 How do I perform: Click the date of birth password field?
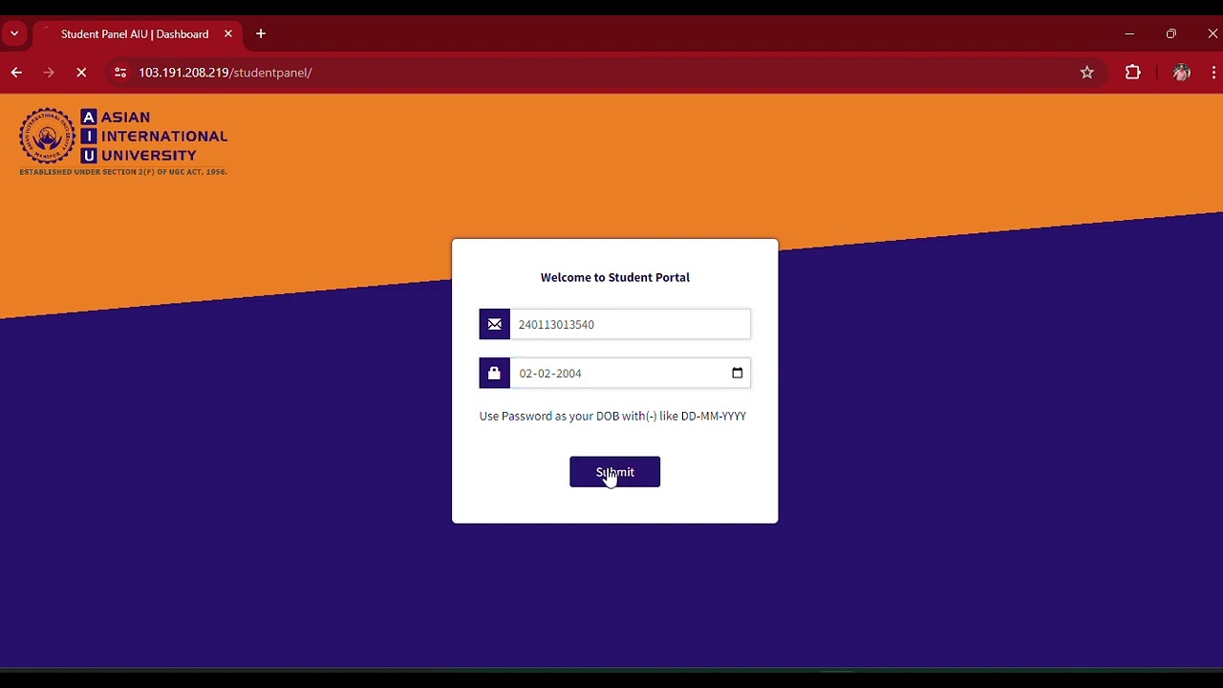pos(631,373)
